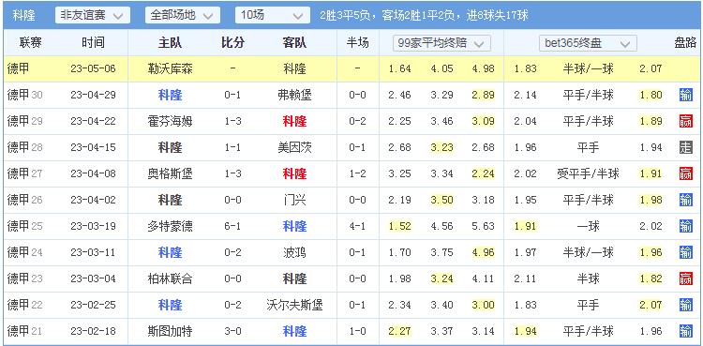
Task: Open the bet365终盘 handicap dropdown
Action: (588, 43)
